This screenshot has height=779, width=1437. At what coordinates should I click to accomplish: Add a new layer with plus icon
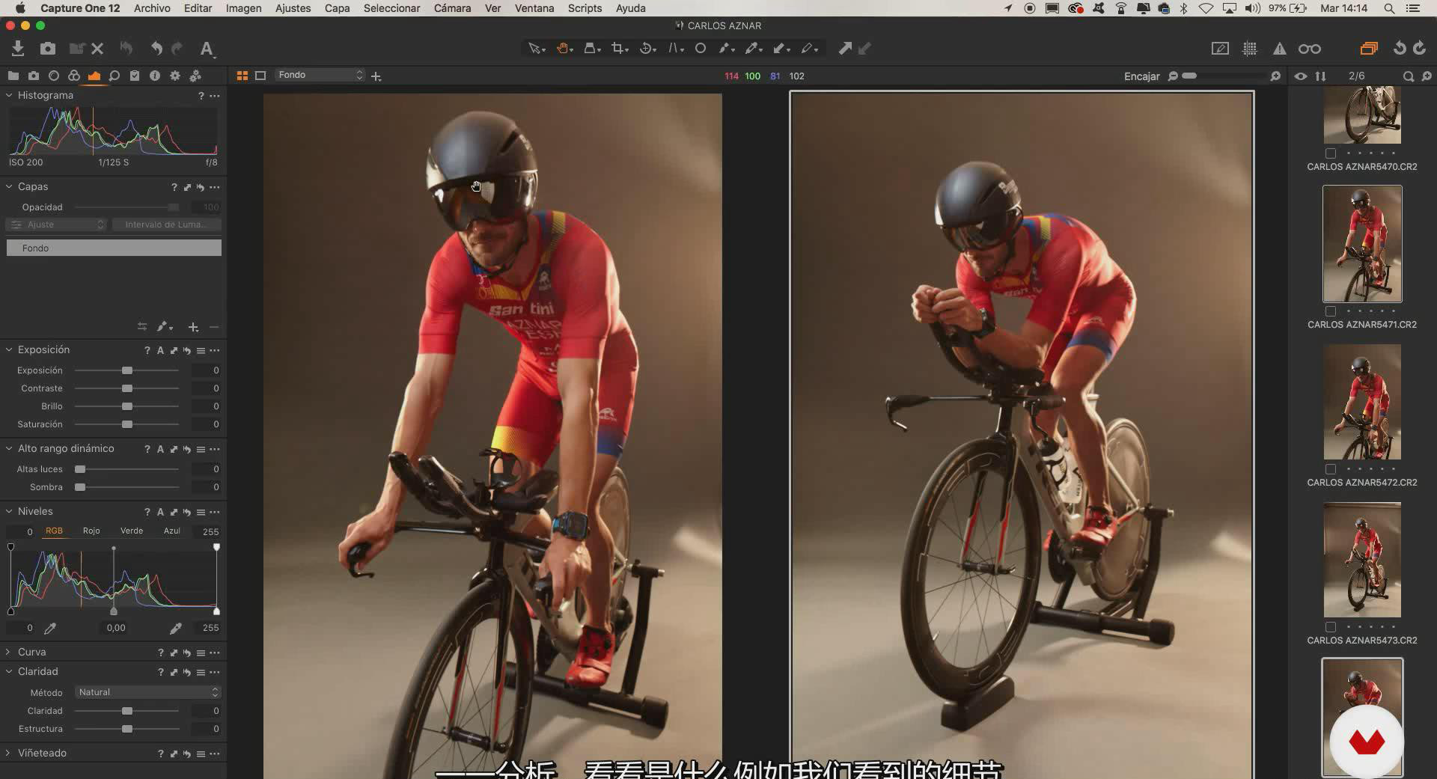[x=193, y=327]
